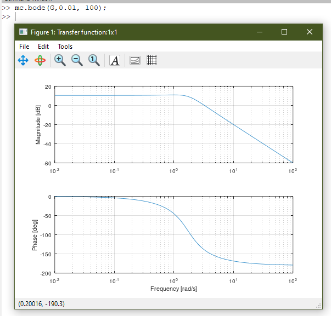Viewport: 331px width, 316px height.
Task: Click the -200 tick label on the phase axis
Action: tap(46, 273)
